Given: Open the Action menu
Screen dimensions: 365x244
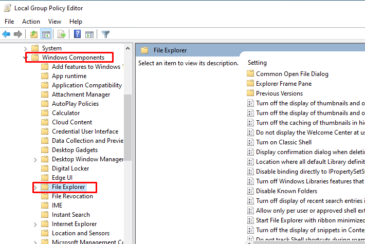Looking at the screenshot, I should click(31, 22).
